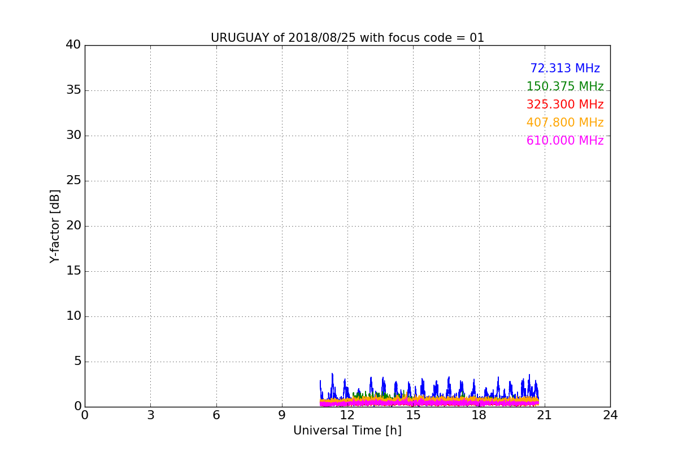Click the y-axis tick label 30
This screenshot has width=678, height=452.
[73, 136]
